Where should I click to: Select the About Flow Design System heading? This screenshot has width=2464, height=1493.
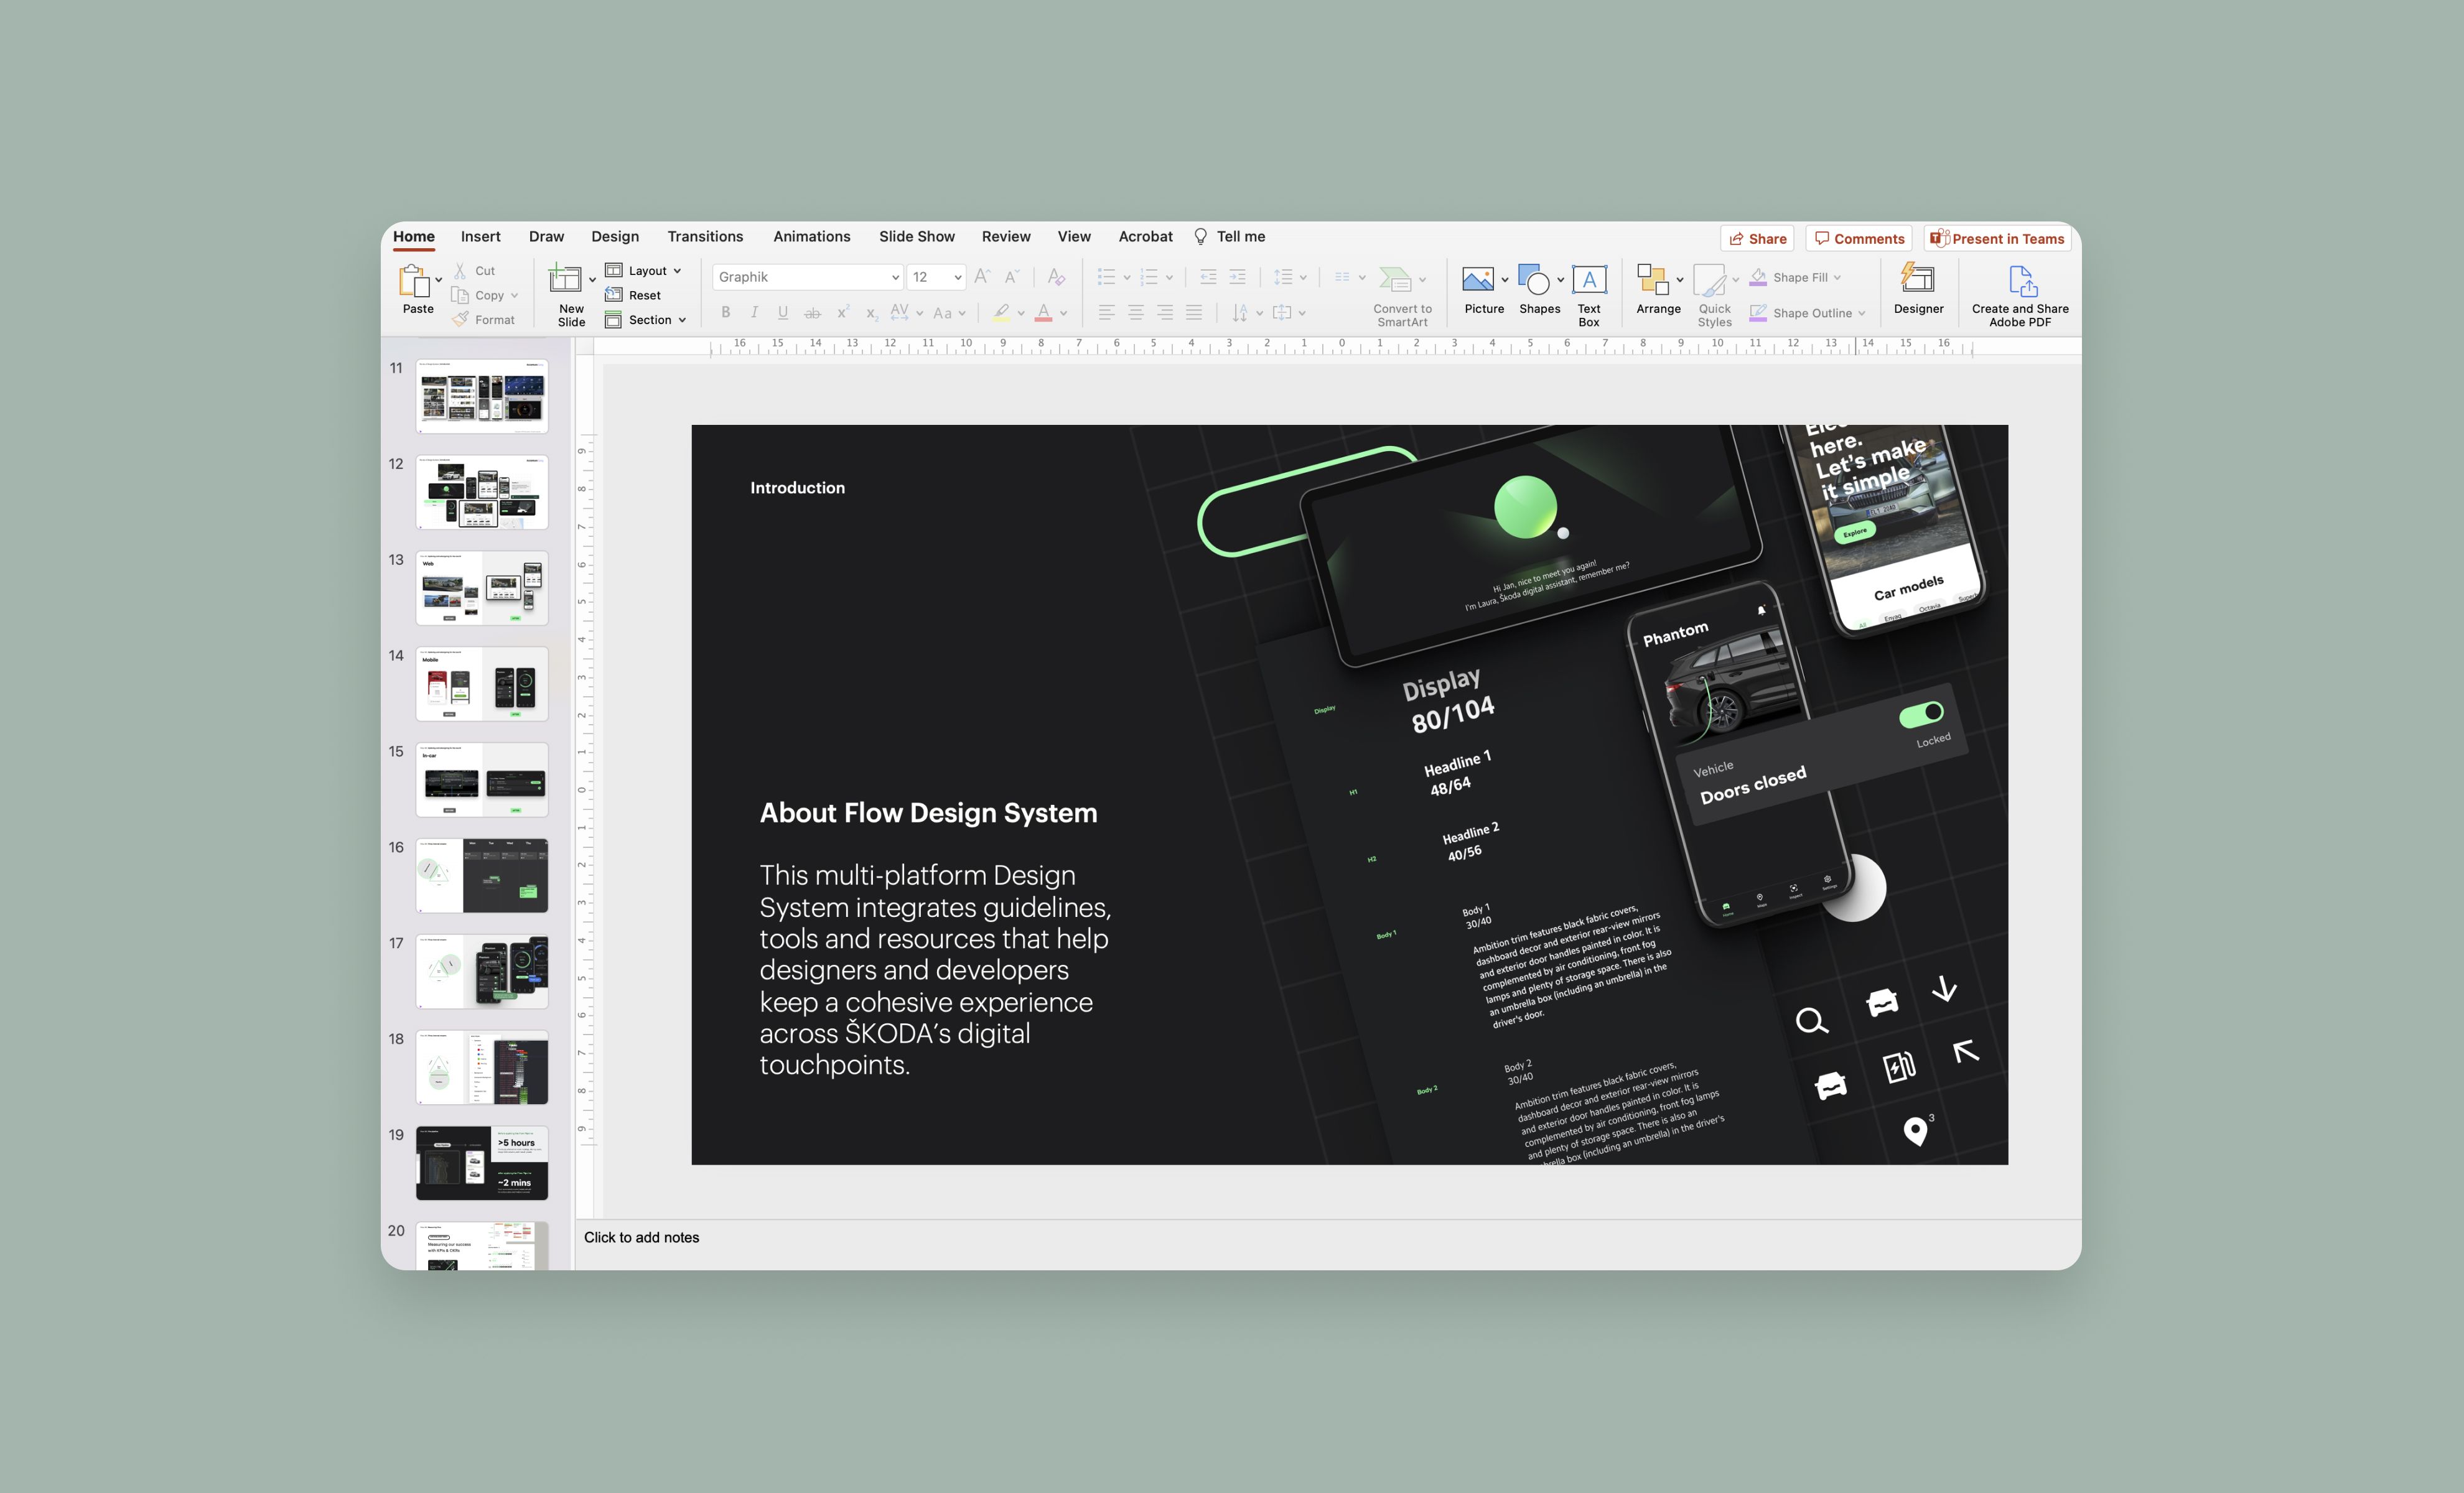point(928,812)
